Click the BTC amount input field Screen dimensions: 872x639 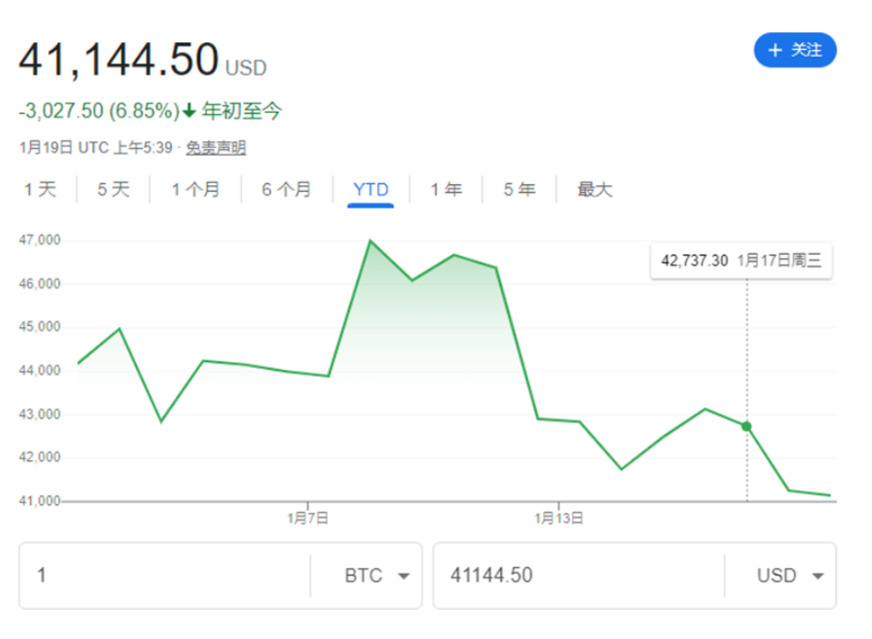point(167,576)
